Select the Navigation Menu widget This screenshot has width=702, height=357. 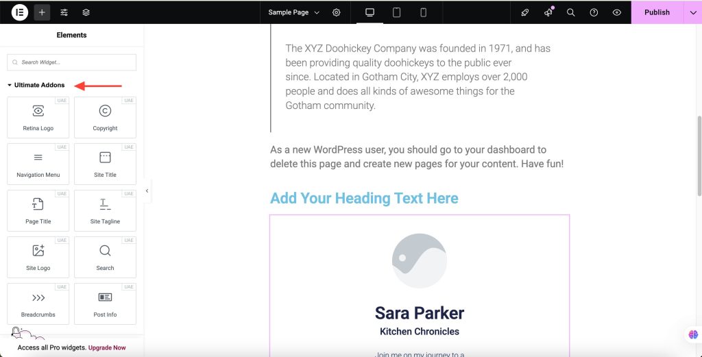38,164
